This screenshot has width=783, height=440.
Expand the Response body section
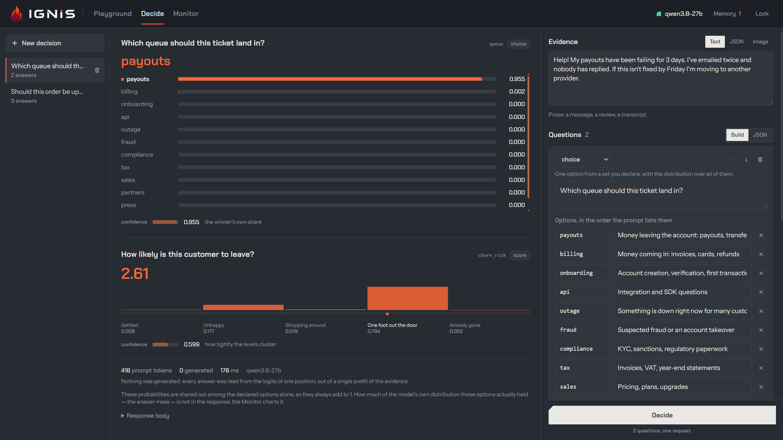tap(145, 416)
